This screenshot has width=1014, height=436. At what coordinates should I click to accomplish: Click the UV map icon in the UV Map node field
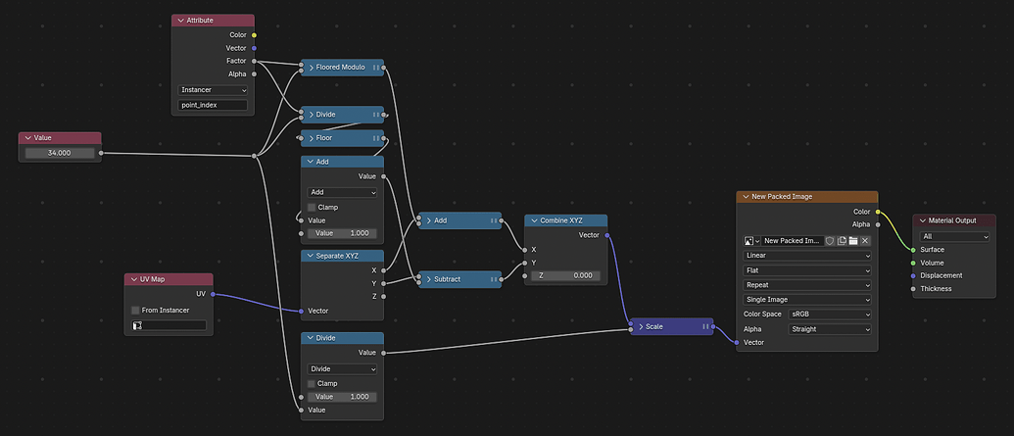pos(136,325)
